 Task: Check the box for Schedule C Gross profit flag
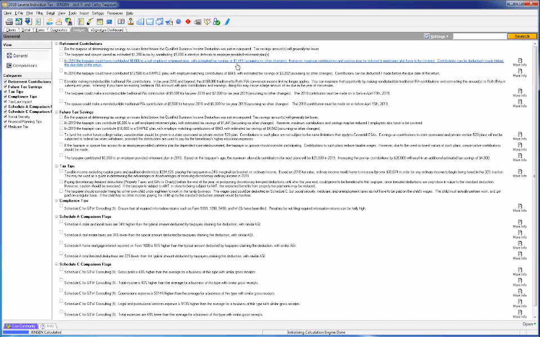pos(61,269)
